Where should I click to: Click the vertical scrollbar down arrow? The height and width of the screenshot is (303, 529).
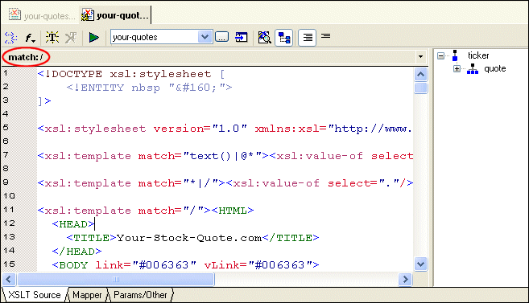point(420,264)
